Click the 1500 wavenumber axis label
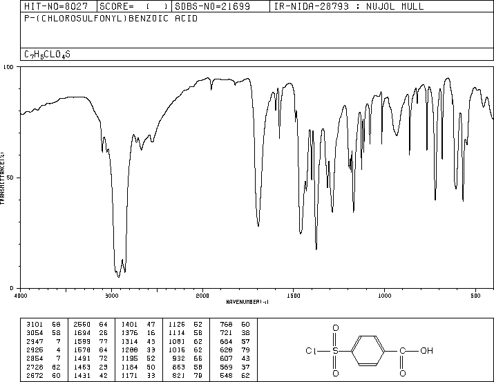 click(294, 296)
